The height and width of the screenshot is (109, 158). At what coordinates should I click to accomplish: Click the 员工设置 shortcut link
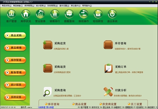pos(136,104)
